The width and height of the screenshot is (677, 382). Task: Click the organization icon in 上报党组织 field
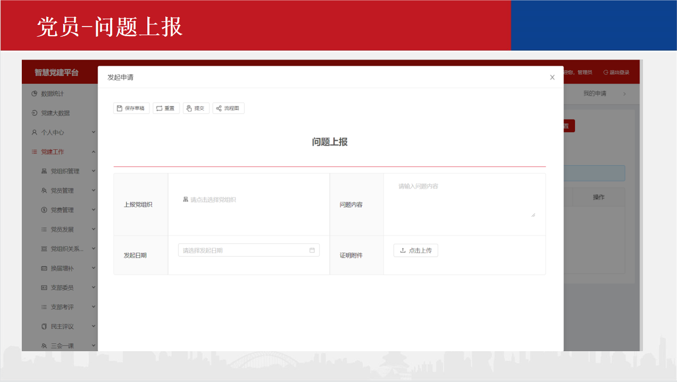click(x=186, y=200)
